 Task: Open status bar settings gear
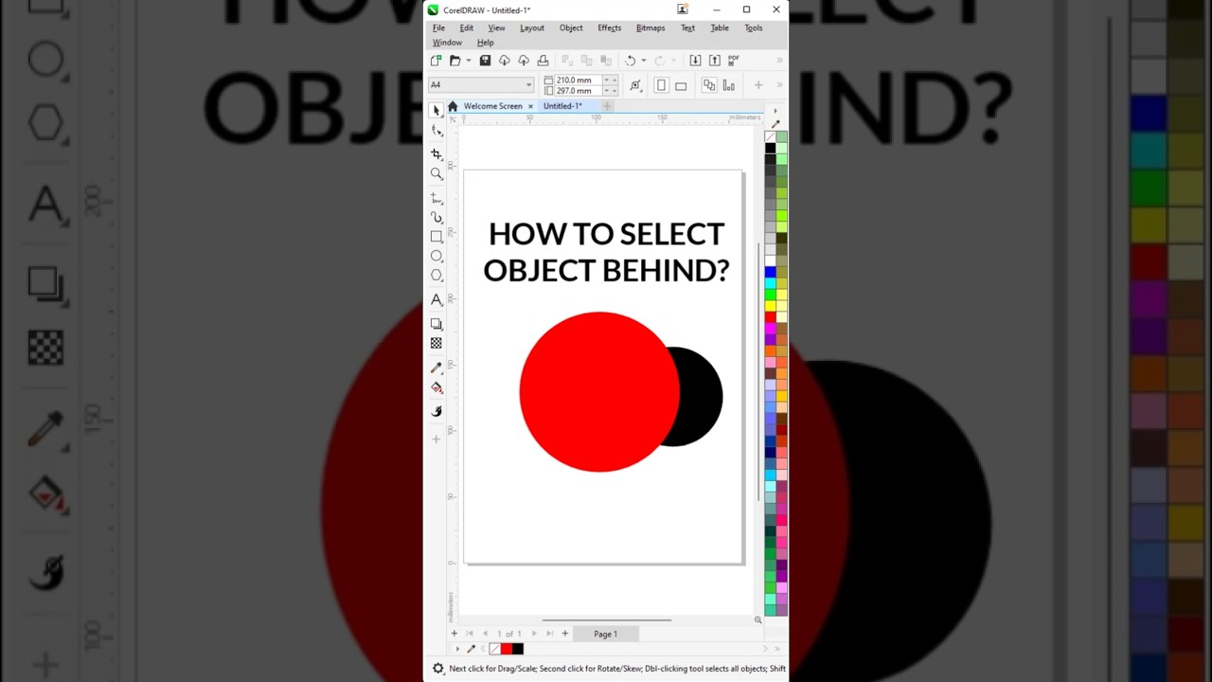coord(437,669)
